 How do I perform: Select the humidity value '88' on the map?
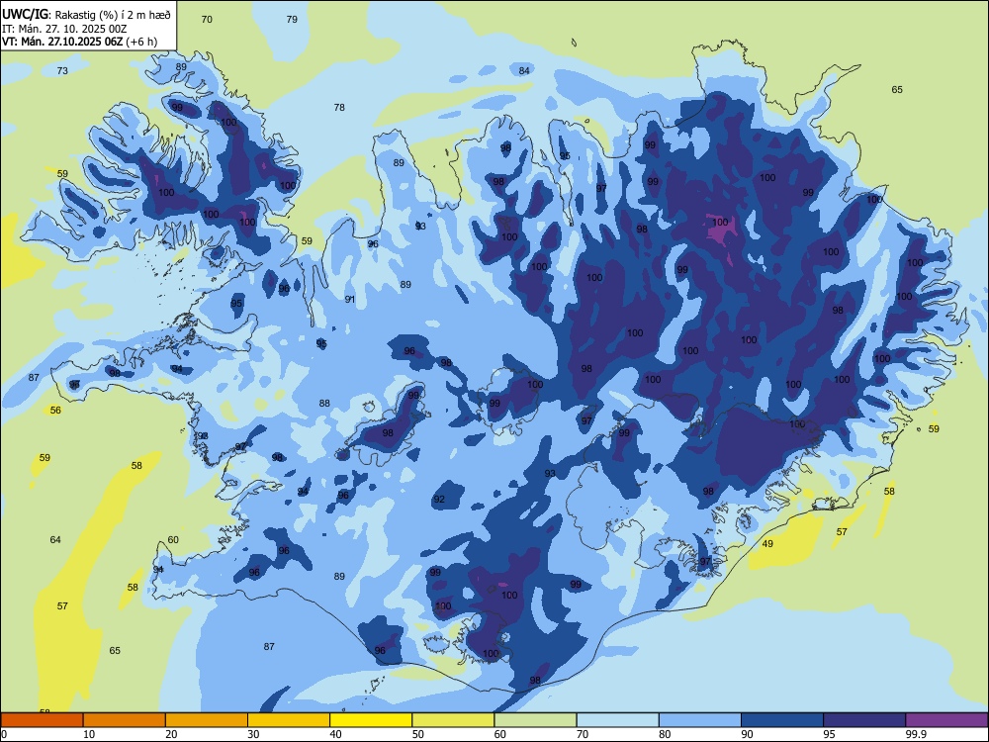point(324,404)
